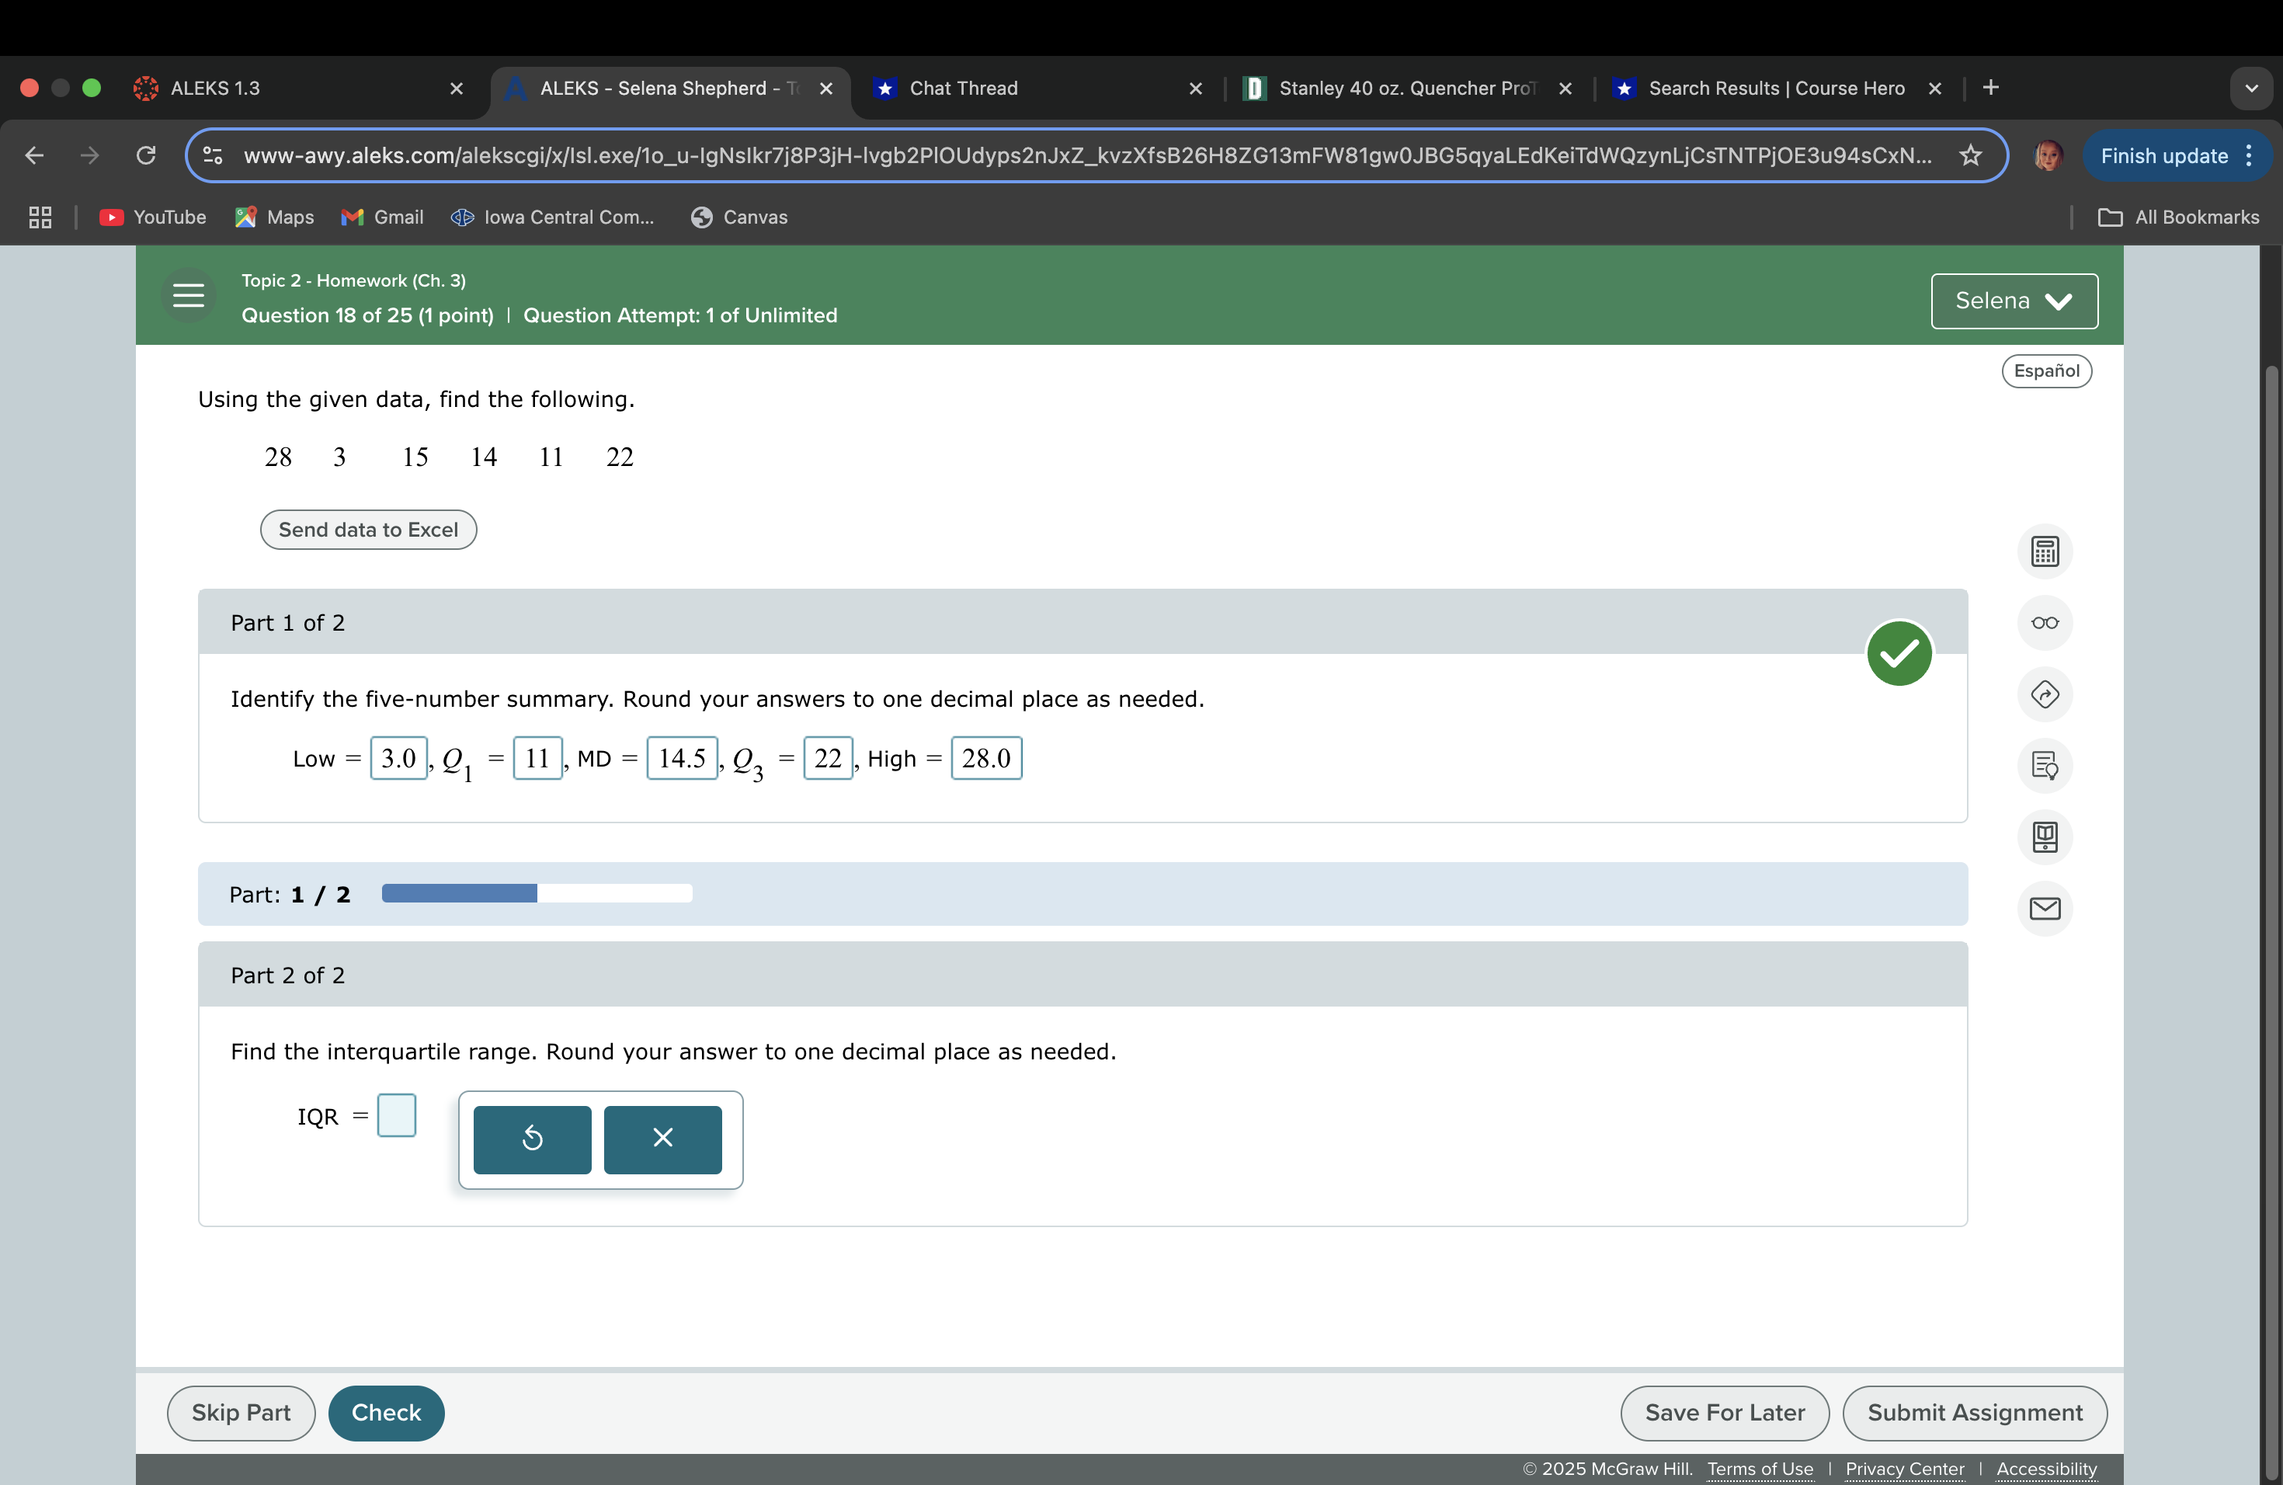Expand the tab search chevron

(x=2250, y=89)
